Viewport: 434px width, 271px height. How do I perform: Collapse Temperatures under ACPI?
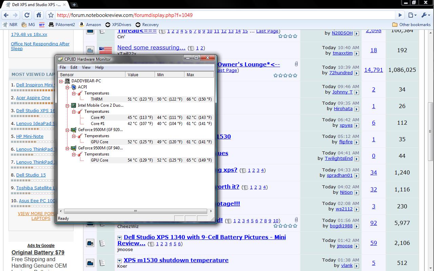point(74,93)
